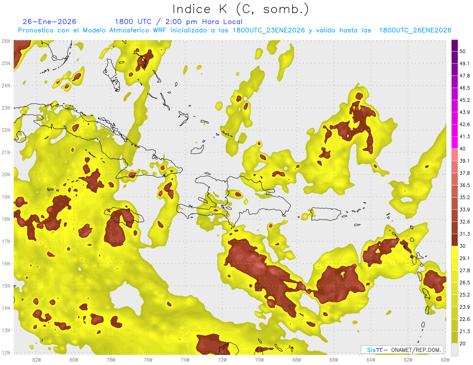This screenshot has width=473, height=365.
Task: Click the color bar label '49.1'
Action: click(x=464, y=63)
